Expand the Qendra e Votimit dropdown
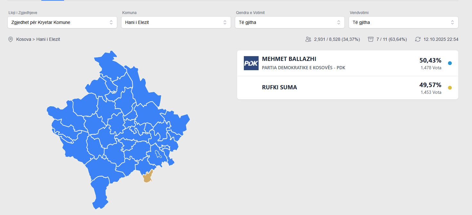Image resolution: width=472 pixels, height=215 pixels. coord(290,22)
